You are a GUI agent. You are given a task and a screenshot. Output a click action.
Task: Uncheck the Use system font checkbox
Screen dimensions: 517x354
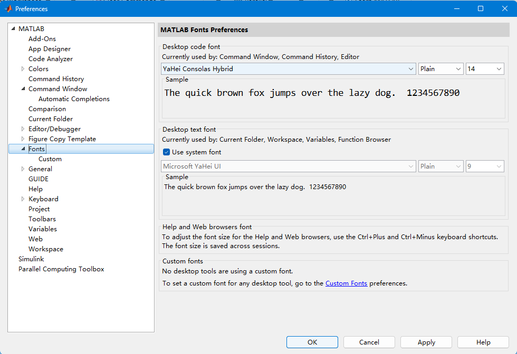click(x=167, y=152)
